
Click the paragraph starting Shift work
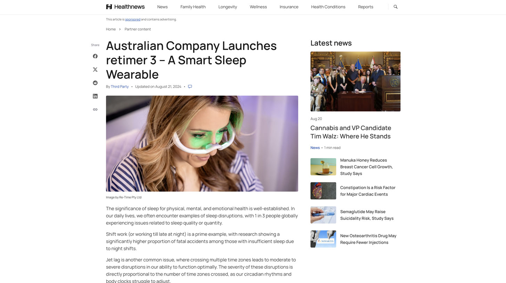(200, 241)
